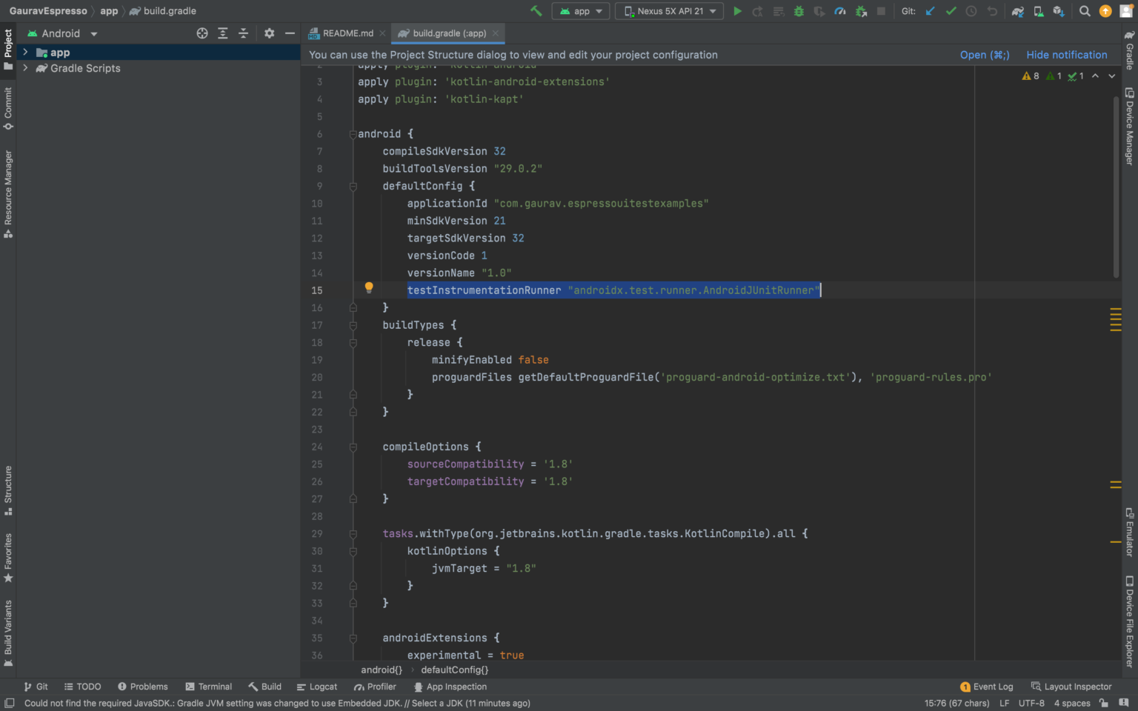The height and width of the screenshot is (711, 1138).
Task: Open the Device Manager from the toolbar
Action: point(1037,11)
